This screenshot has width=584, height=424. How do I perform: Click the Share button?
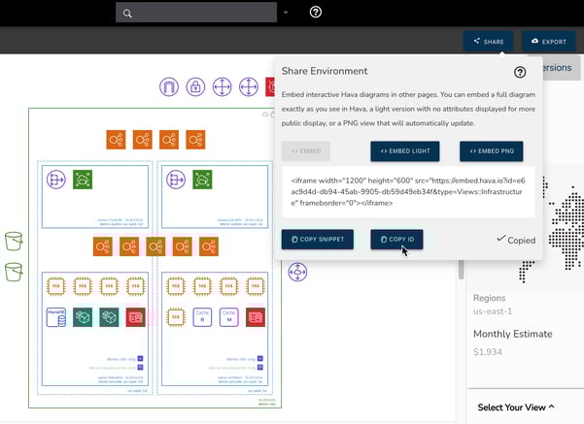click(x=488, y=42)
